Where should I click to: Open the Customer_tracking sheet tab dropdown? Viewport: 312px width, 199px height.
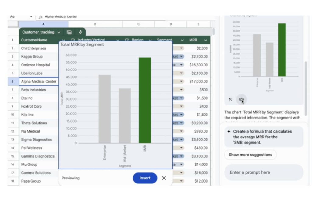(59, 32)
